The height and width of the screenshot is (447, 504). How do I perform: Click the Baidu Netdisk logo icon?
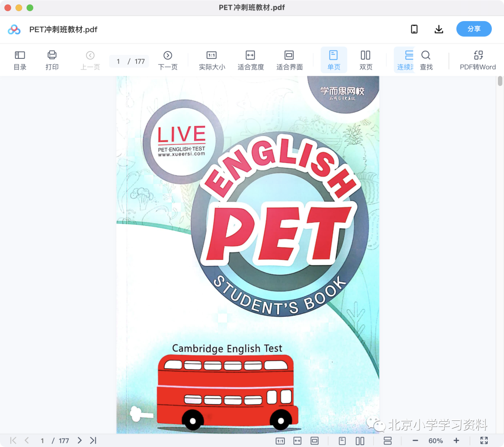click(14, 29)
